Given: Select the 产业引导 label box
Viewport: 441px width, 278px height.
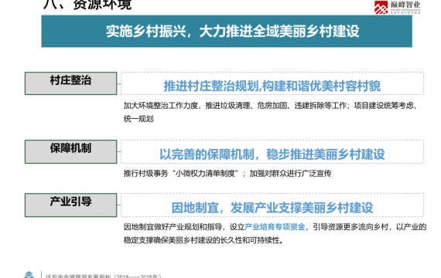Looking at the screenshot, I should point(70,205).
